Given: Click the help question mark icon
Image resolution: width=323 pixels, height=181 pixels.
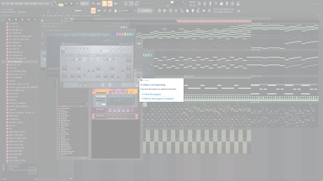Looking at the screenshot, I should click(216, 3).
